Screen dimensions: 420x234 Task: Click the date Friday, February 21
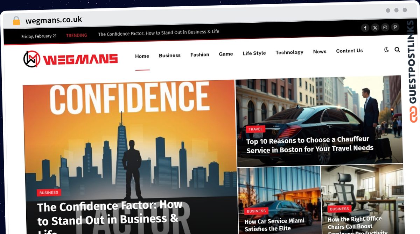tap(39, 36)
